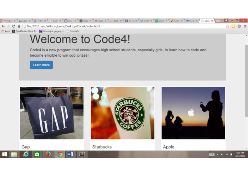Open Firefox from the taskbar
This screenshot has height=176, width=248.
48,154
